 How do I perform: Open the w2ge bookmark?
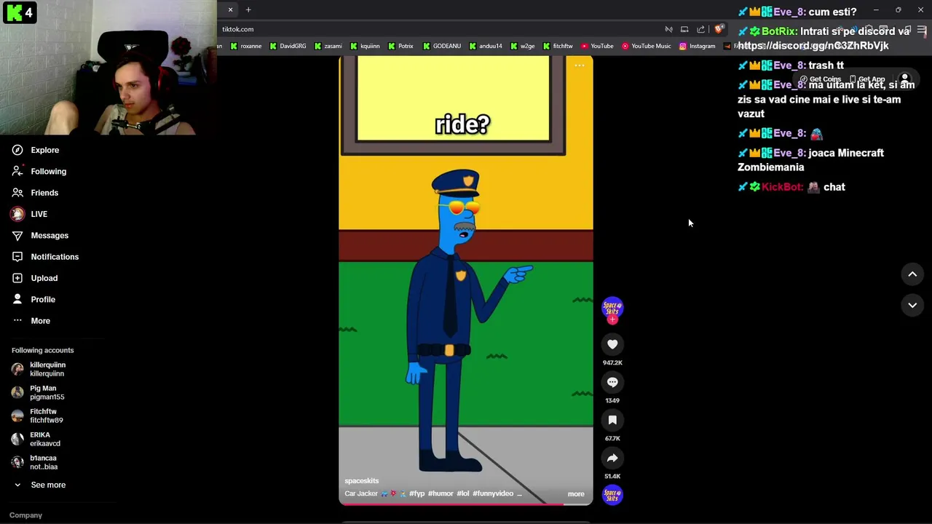coord(522,46)
